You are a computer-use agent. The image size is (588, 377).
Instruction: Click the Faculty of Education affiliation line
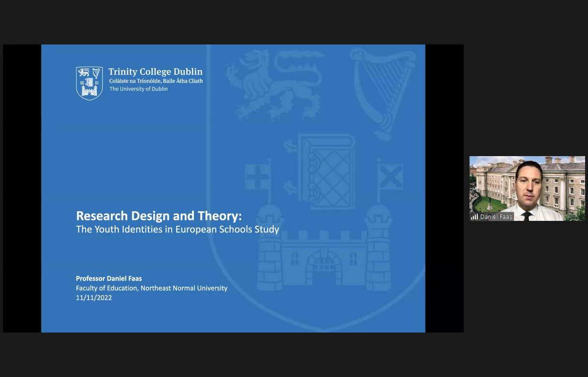[x=151, y=288]
